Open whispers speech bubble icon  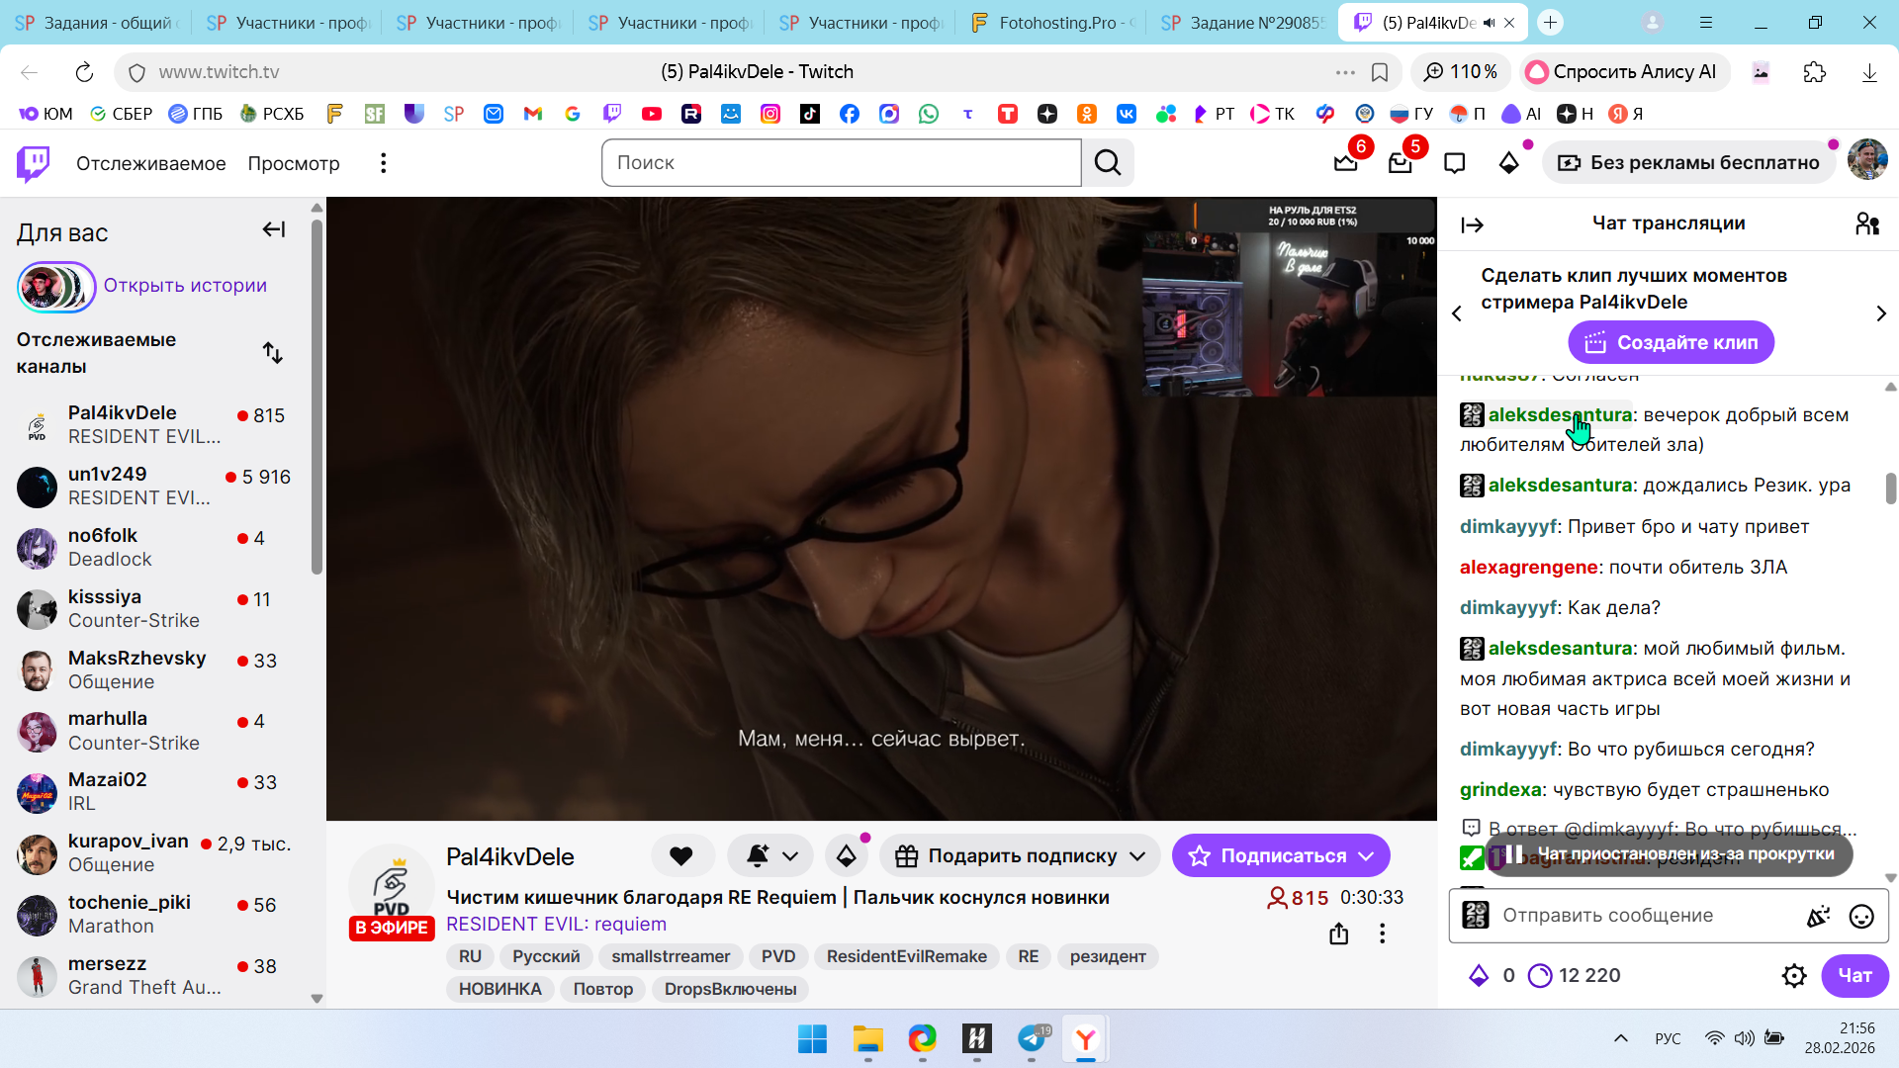point(1454,163)
